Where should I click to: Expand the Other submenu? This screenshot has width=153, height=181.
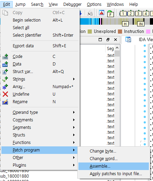pos(74,158)
